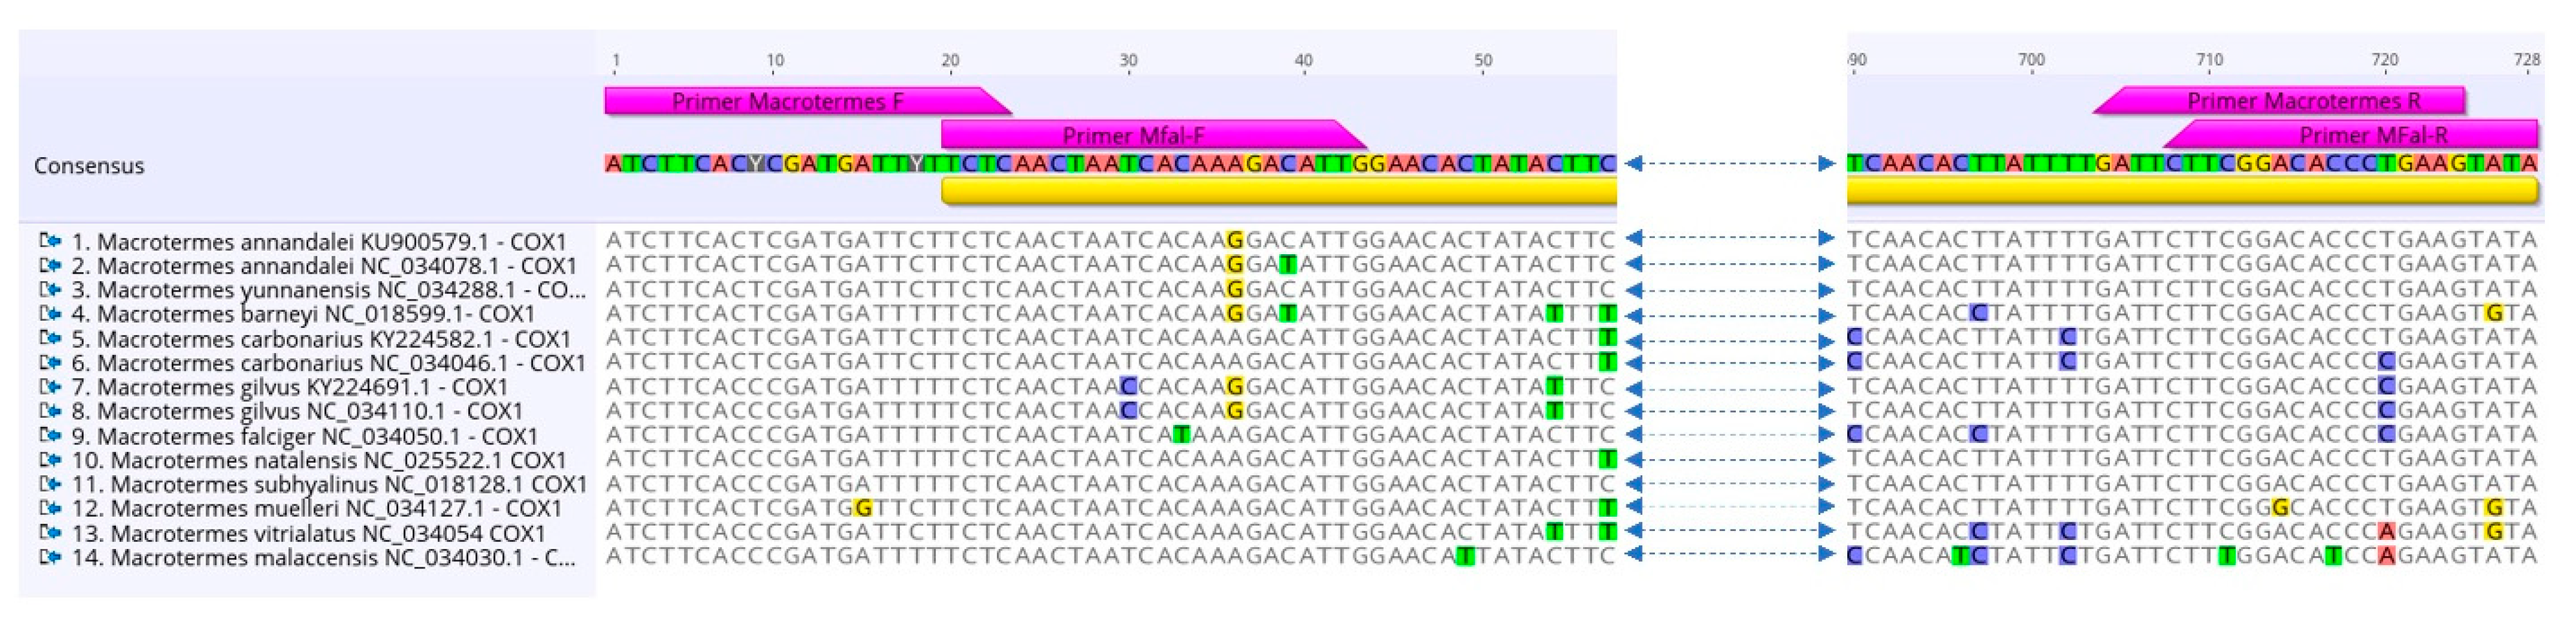Click the sequence icon beside Macrotermes carbonarius NC_034046.1
Screen dimensions: 2576x626
click(50, 362)
